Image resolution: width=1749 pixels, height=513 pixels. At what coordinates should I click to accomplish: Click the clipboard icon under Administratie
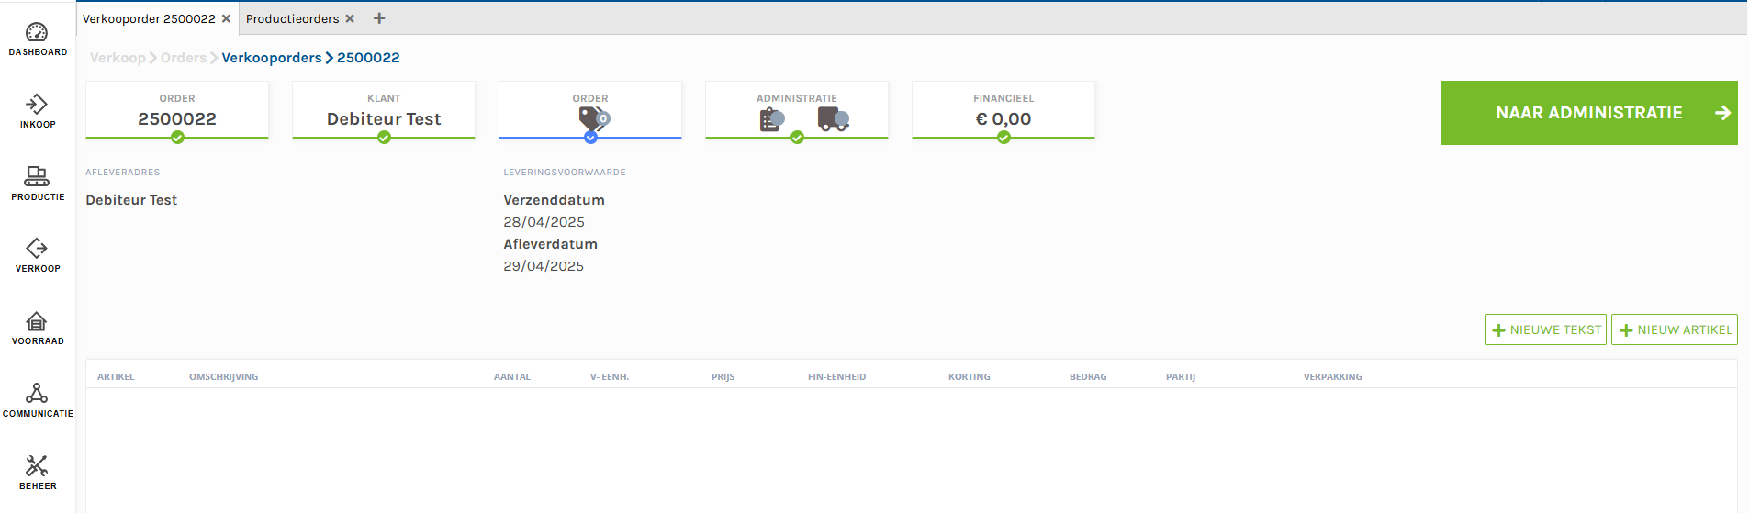771,119
